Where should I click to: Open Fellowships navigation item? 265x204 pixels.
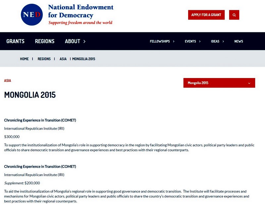160,41
